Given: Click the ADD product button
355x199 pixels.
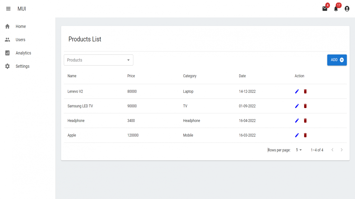Looking at the screenshot, I should (x=337, y=60).
